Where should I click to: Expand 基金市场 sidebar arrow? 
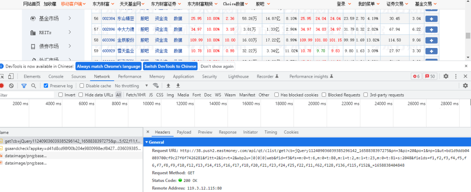pos(70,18)
